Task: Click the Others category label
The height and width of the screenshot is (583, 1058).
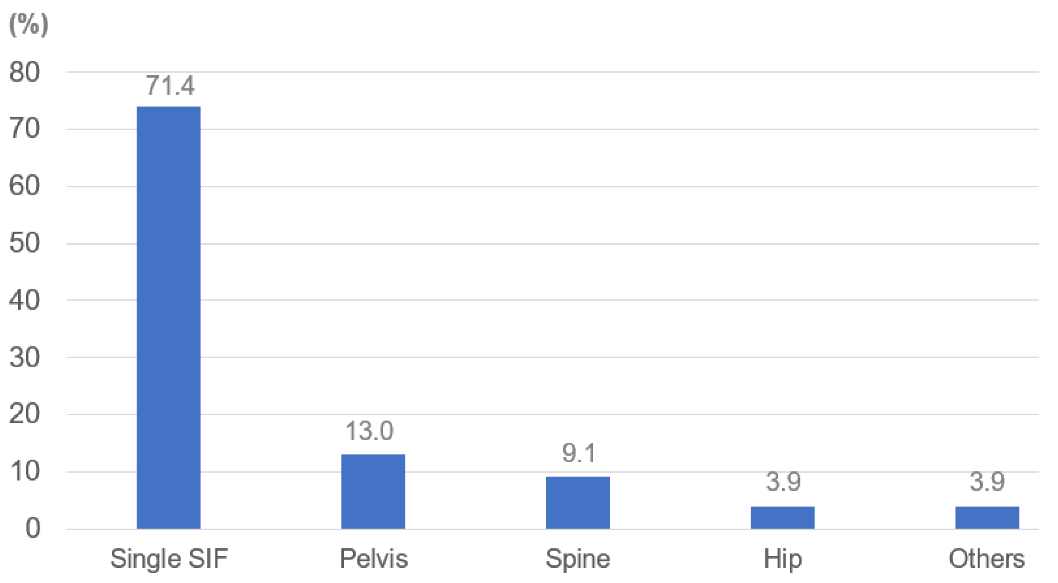Action: pos(987,559)
